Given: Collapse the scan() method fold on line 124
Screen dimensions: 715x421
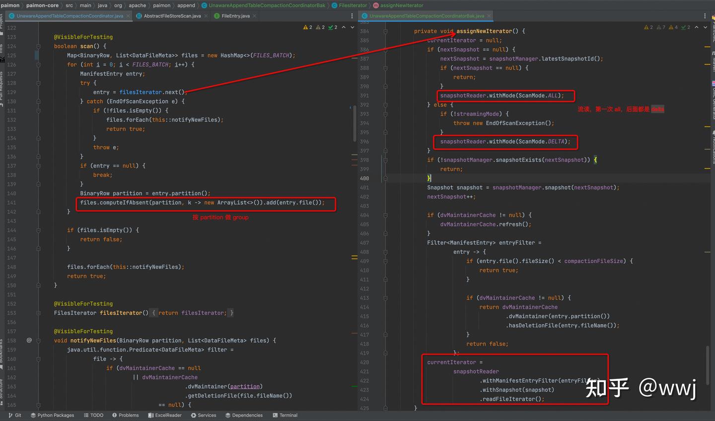Looking at the screenshot, I should tap(38, 46).
